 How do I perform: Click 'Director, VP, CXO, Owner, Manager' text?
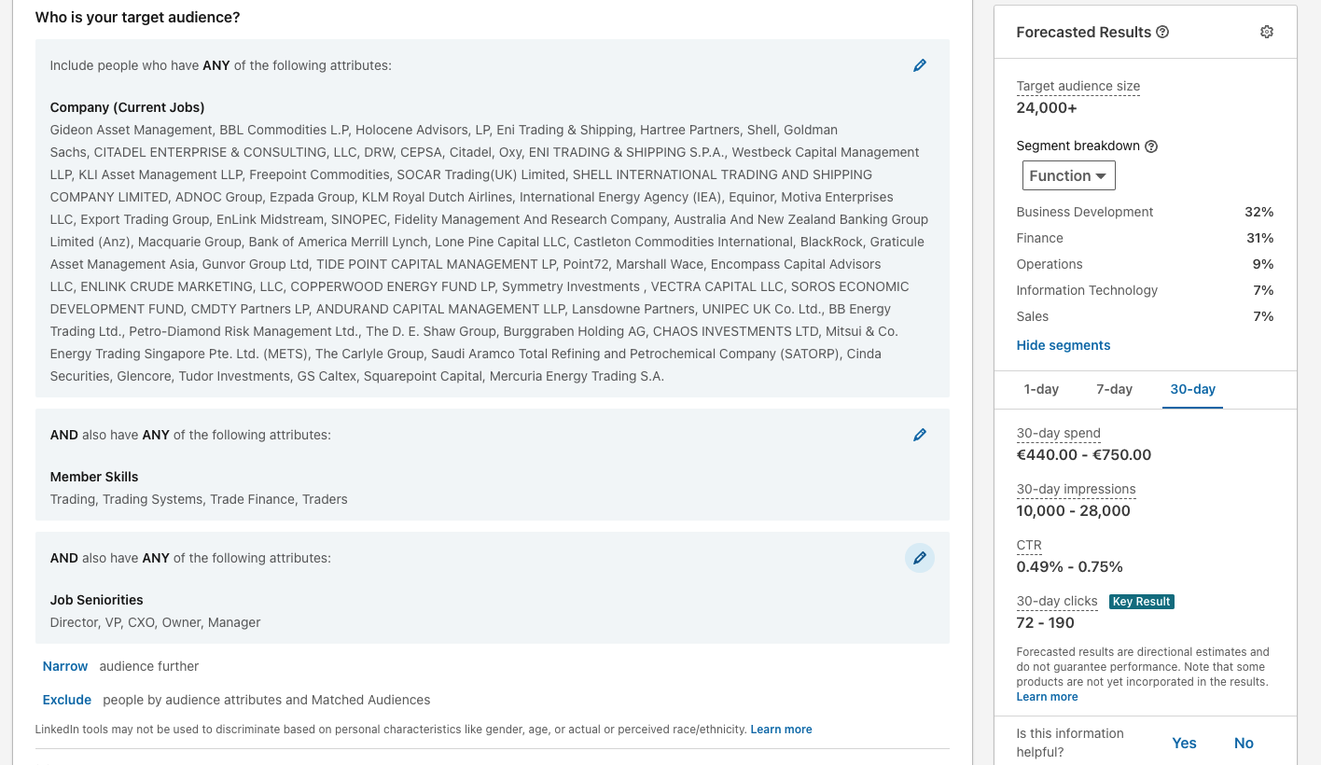click(156, 622)
